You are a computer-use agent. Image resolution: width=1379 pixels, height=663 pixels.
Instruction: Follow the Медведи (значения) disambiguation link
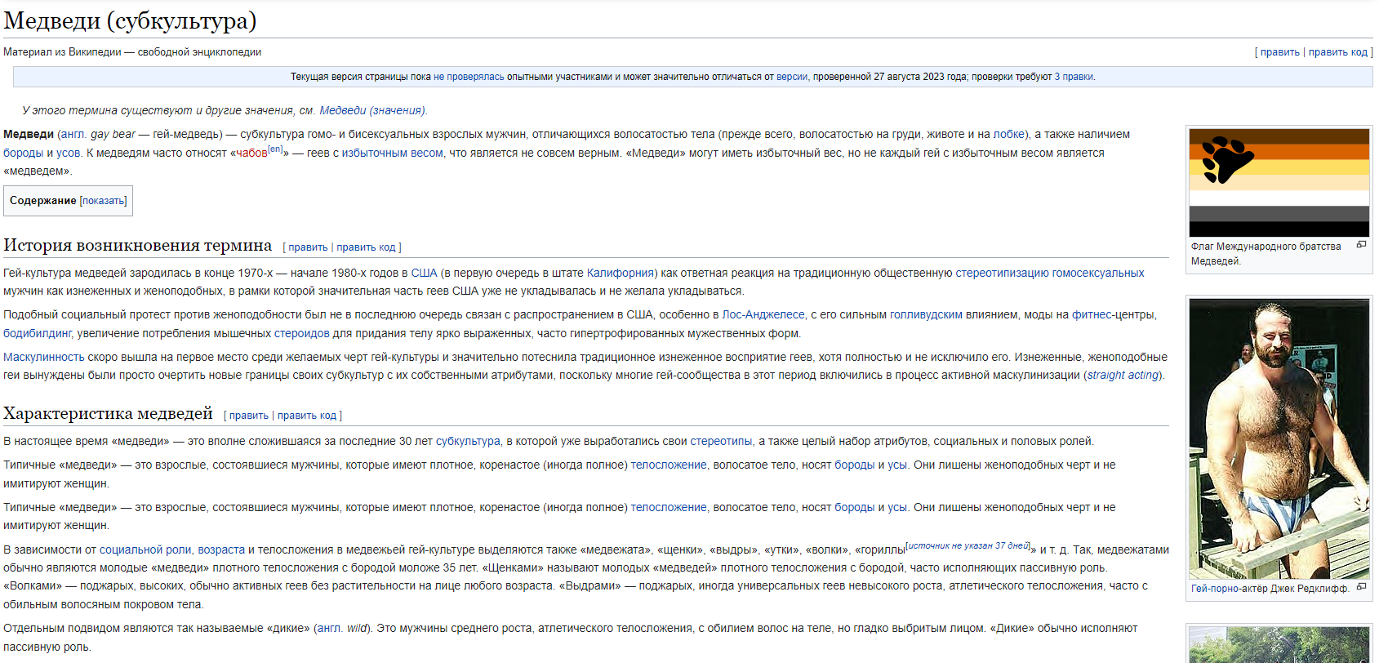pyautogui.click(x=372, y=110)
